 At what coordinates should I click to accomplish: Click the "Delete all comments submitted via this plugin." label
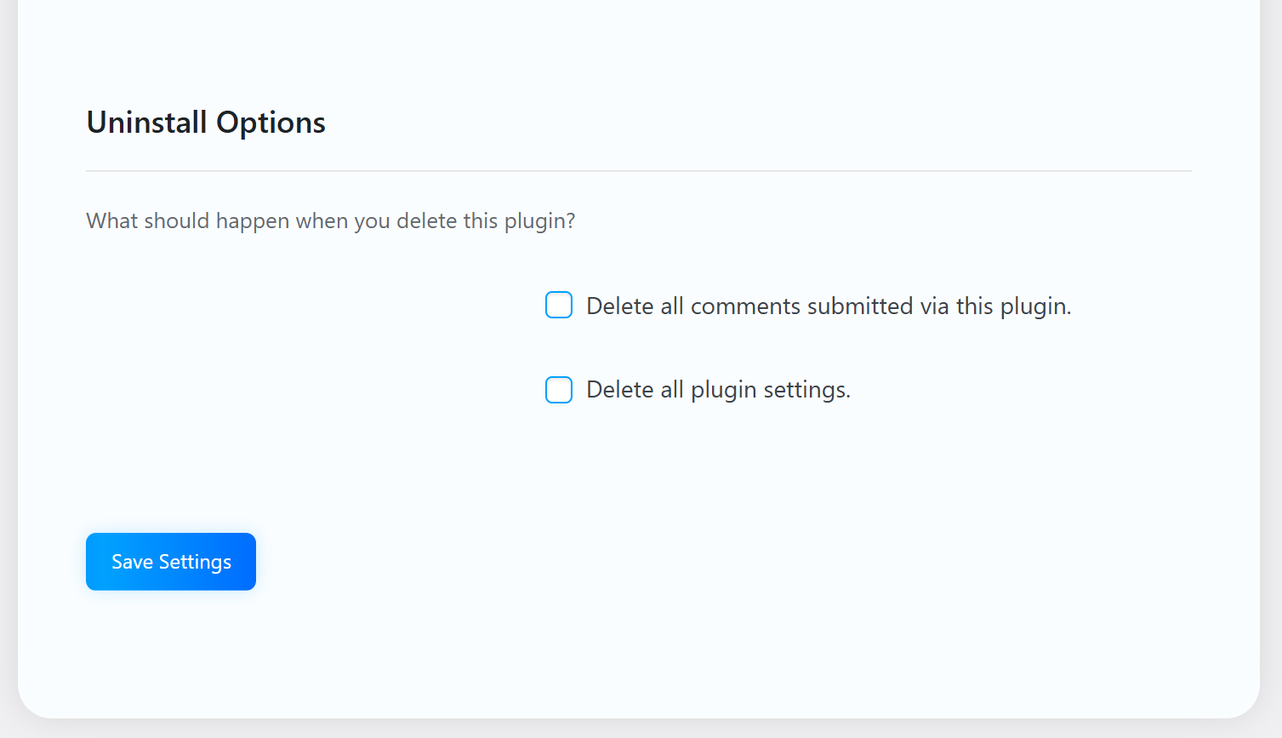pos(829,306)
